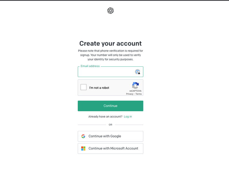Click the reCAPTCHA text under the logo
229x176 pixels.
click(135, 91)
